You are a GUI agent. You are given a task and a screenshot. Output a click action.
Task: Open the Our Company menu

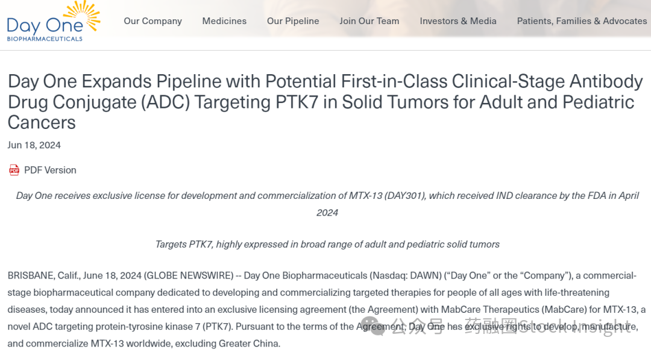153,20
